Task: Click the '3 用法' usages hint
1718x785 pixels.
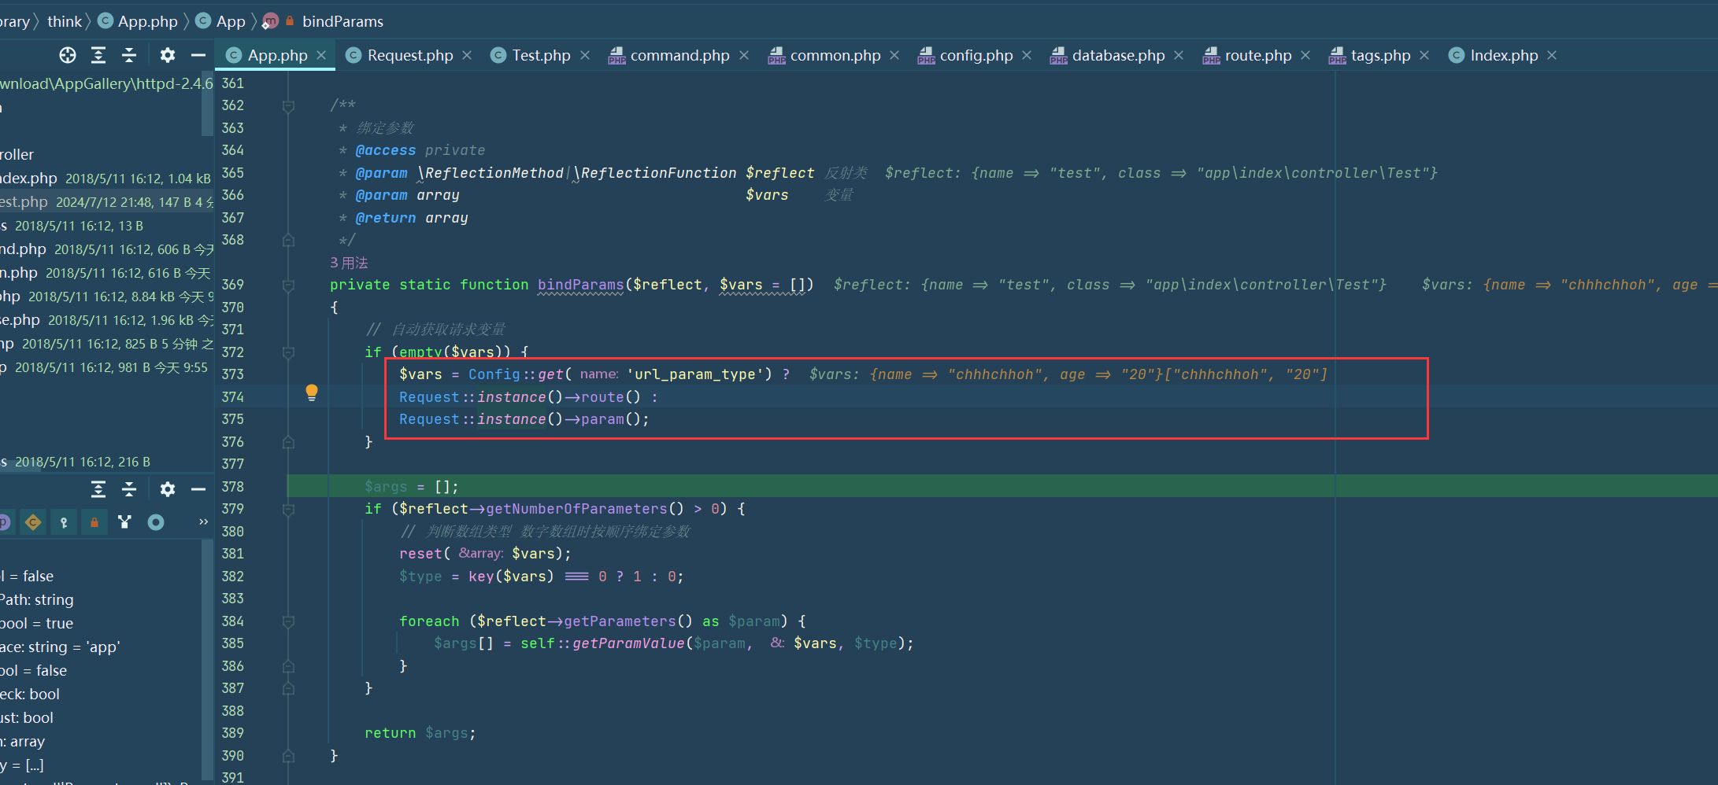Action: point(349,263)
